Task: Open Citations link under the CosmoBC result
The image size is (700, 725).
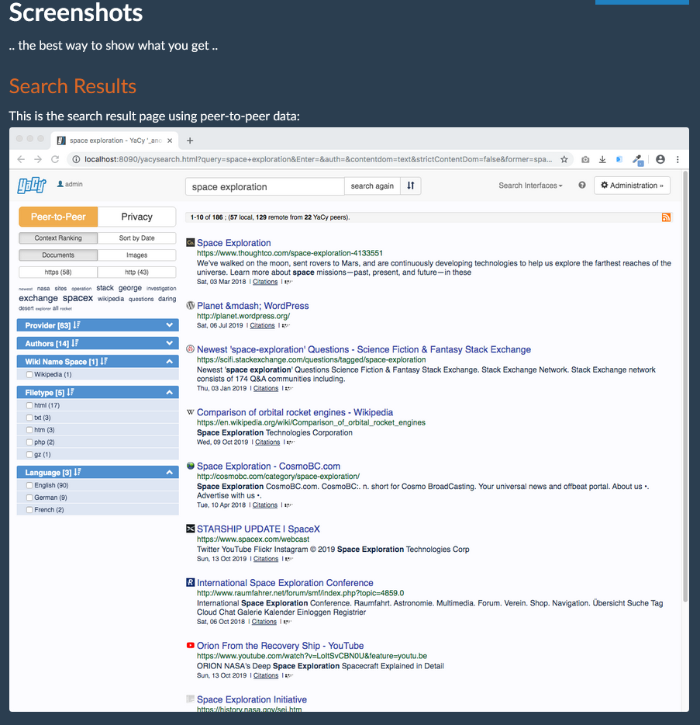Action: click(265, 505)
